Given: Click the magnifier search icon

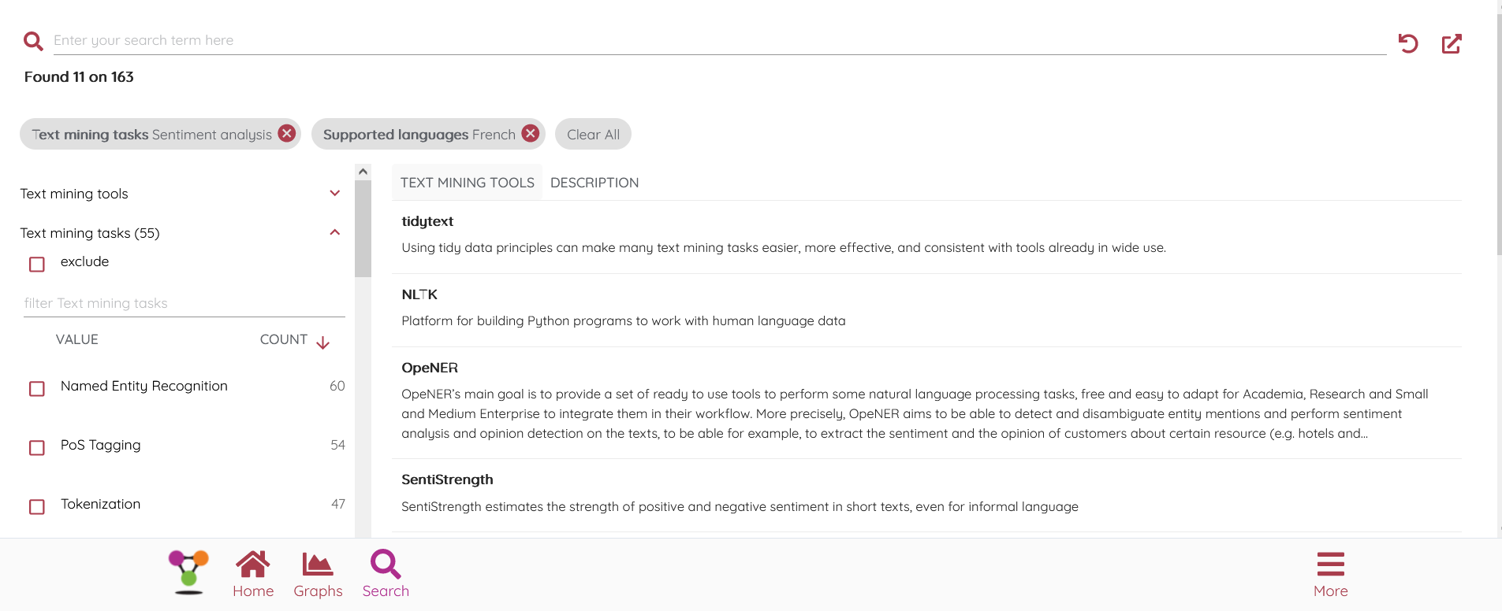Looking at the screenshot, I should coord(33,41).
